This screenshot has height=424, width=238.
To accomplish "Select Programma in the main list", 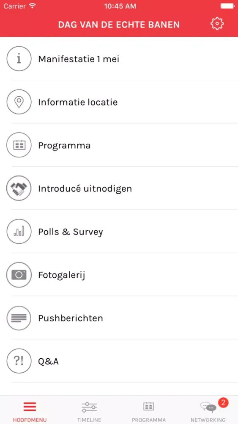I will pos(119,145).
